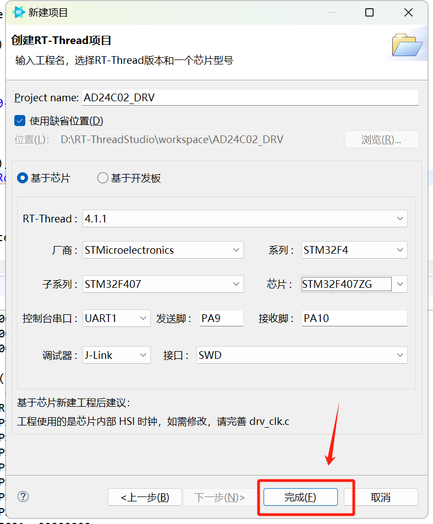Click the RT-Thread logo in title bar
Image resolution: width=433 pixels, height=524 pixels.
18,12
